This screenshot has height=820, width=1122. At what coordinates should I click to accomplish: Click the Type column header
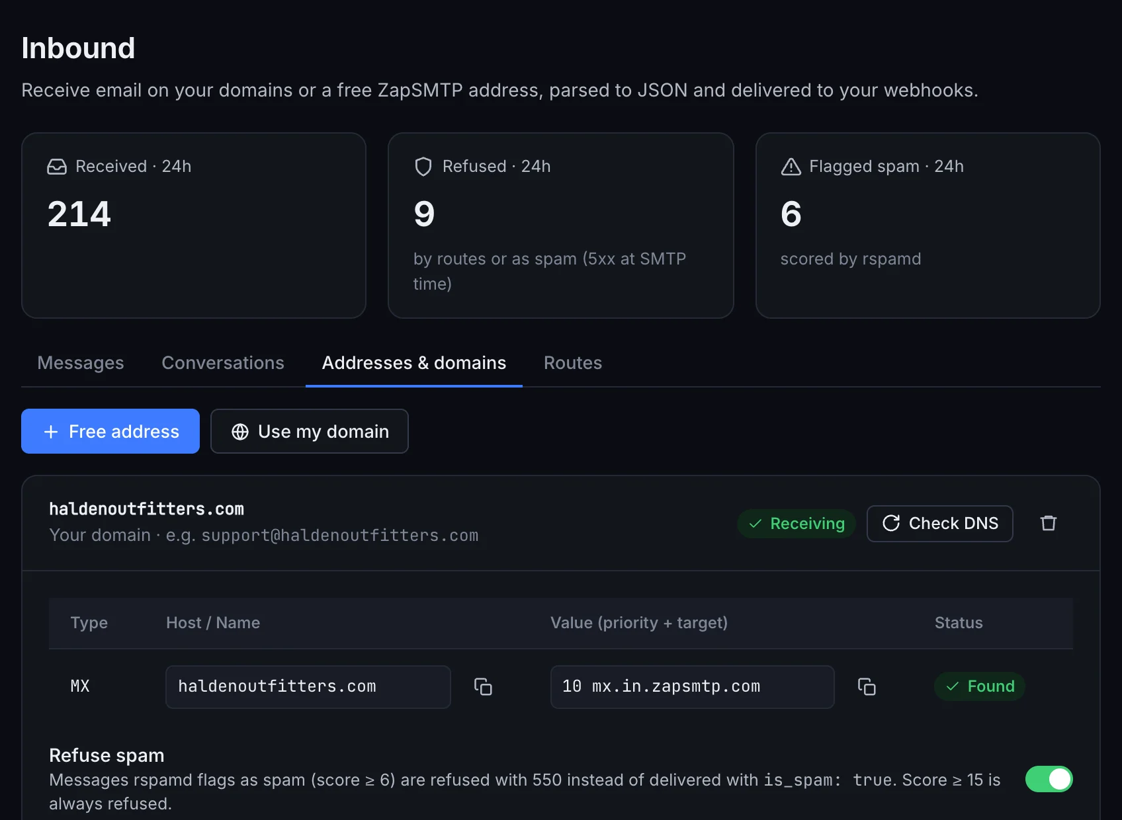(89, 623)
